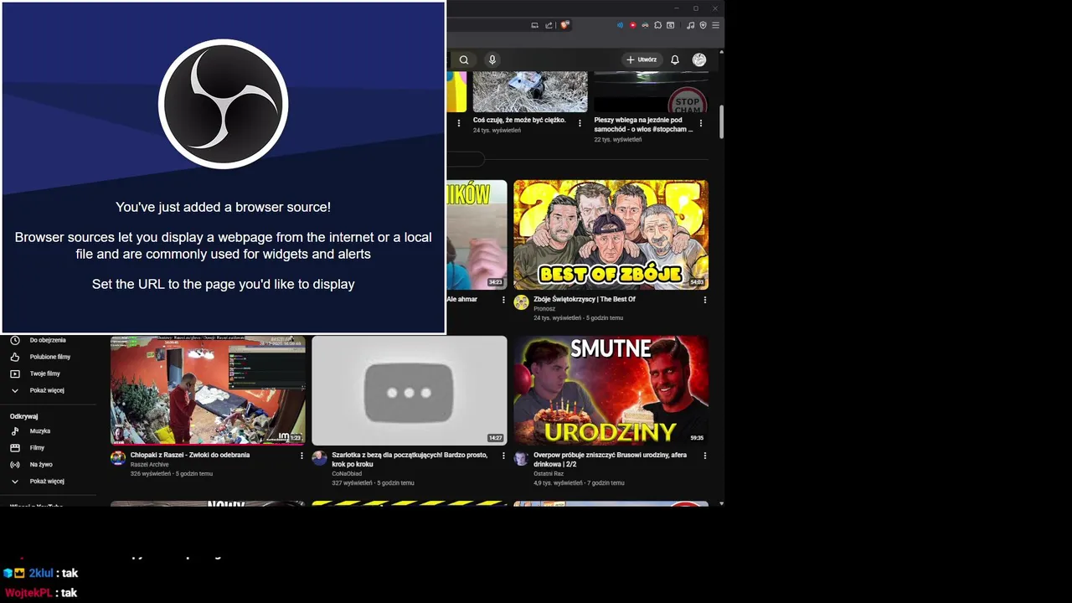Screen dimensions: 1072x603
Task: Click the blue sound extension icon
Action: click(x=621, y=25)
